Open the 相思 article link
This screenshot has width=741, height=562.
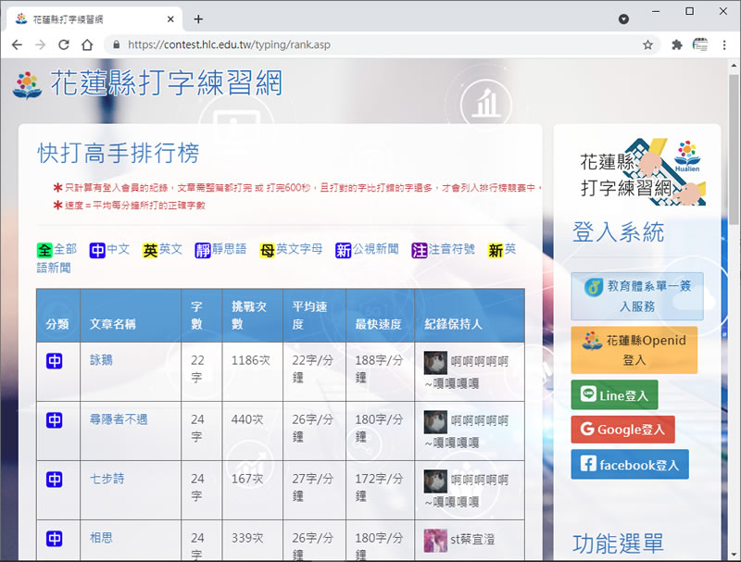click(101, 538)
